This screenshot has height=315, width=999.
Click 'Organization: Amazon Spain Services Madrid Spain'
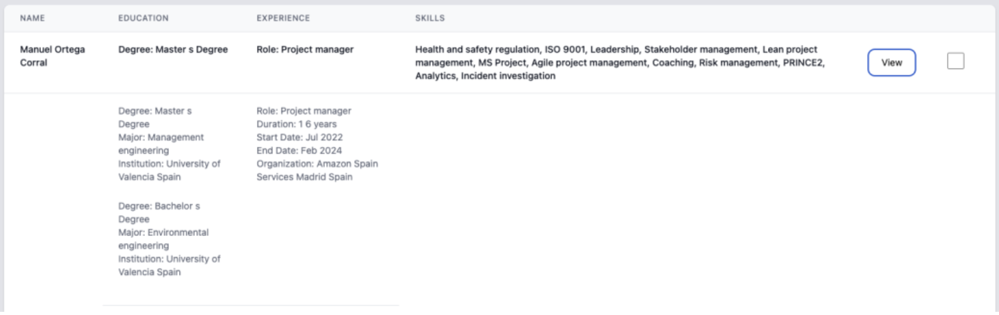pyautogui.click(x=317, y=170)
